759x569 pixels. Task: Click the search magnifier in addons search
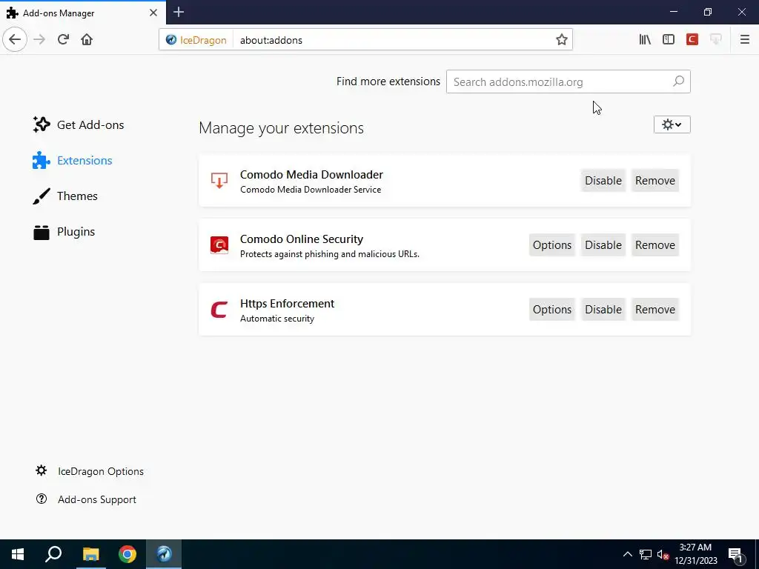[679, 81]
